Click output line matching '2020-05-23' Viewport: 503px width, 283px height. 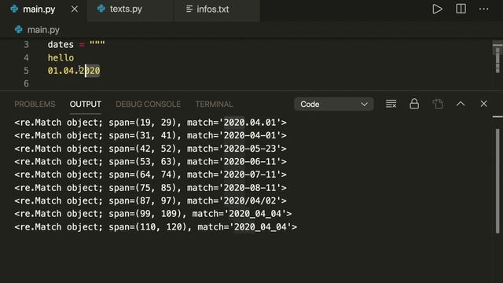(150, 149)
